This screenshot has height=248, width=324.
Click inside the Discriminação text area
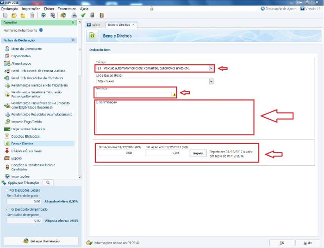[x=173, y=118]
